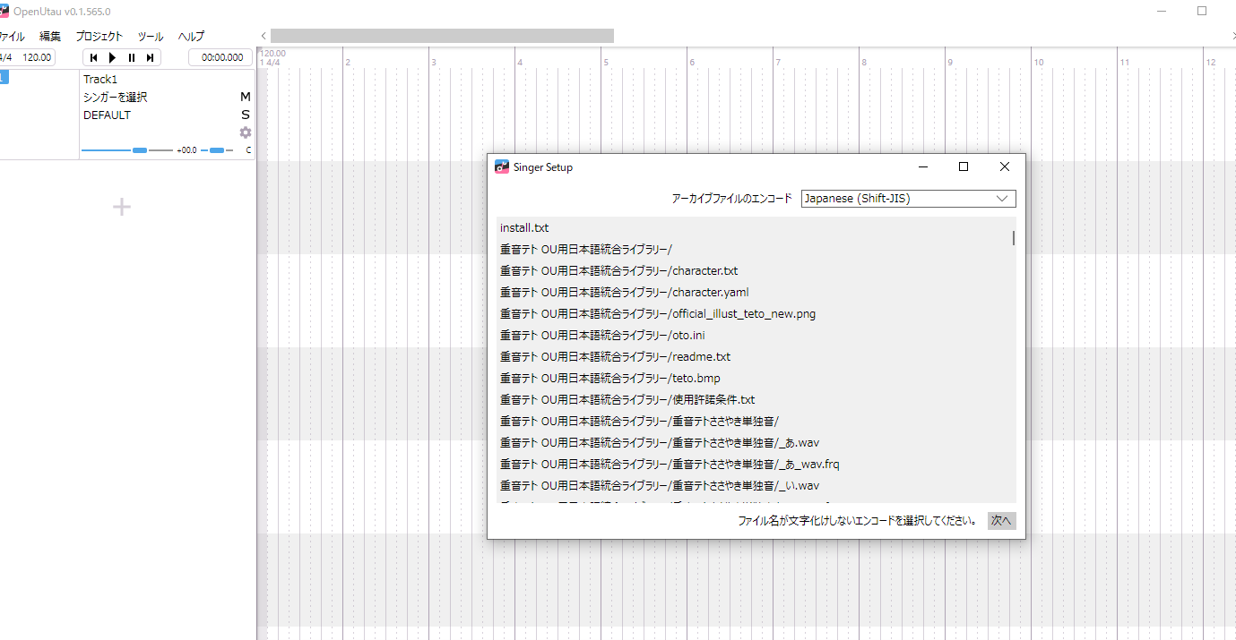Open the ツール menu
Screen dimensions: 1236x640
click(150, 37)
